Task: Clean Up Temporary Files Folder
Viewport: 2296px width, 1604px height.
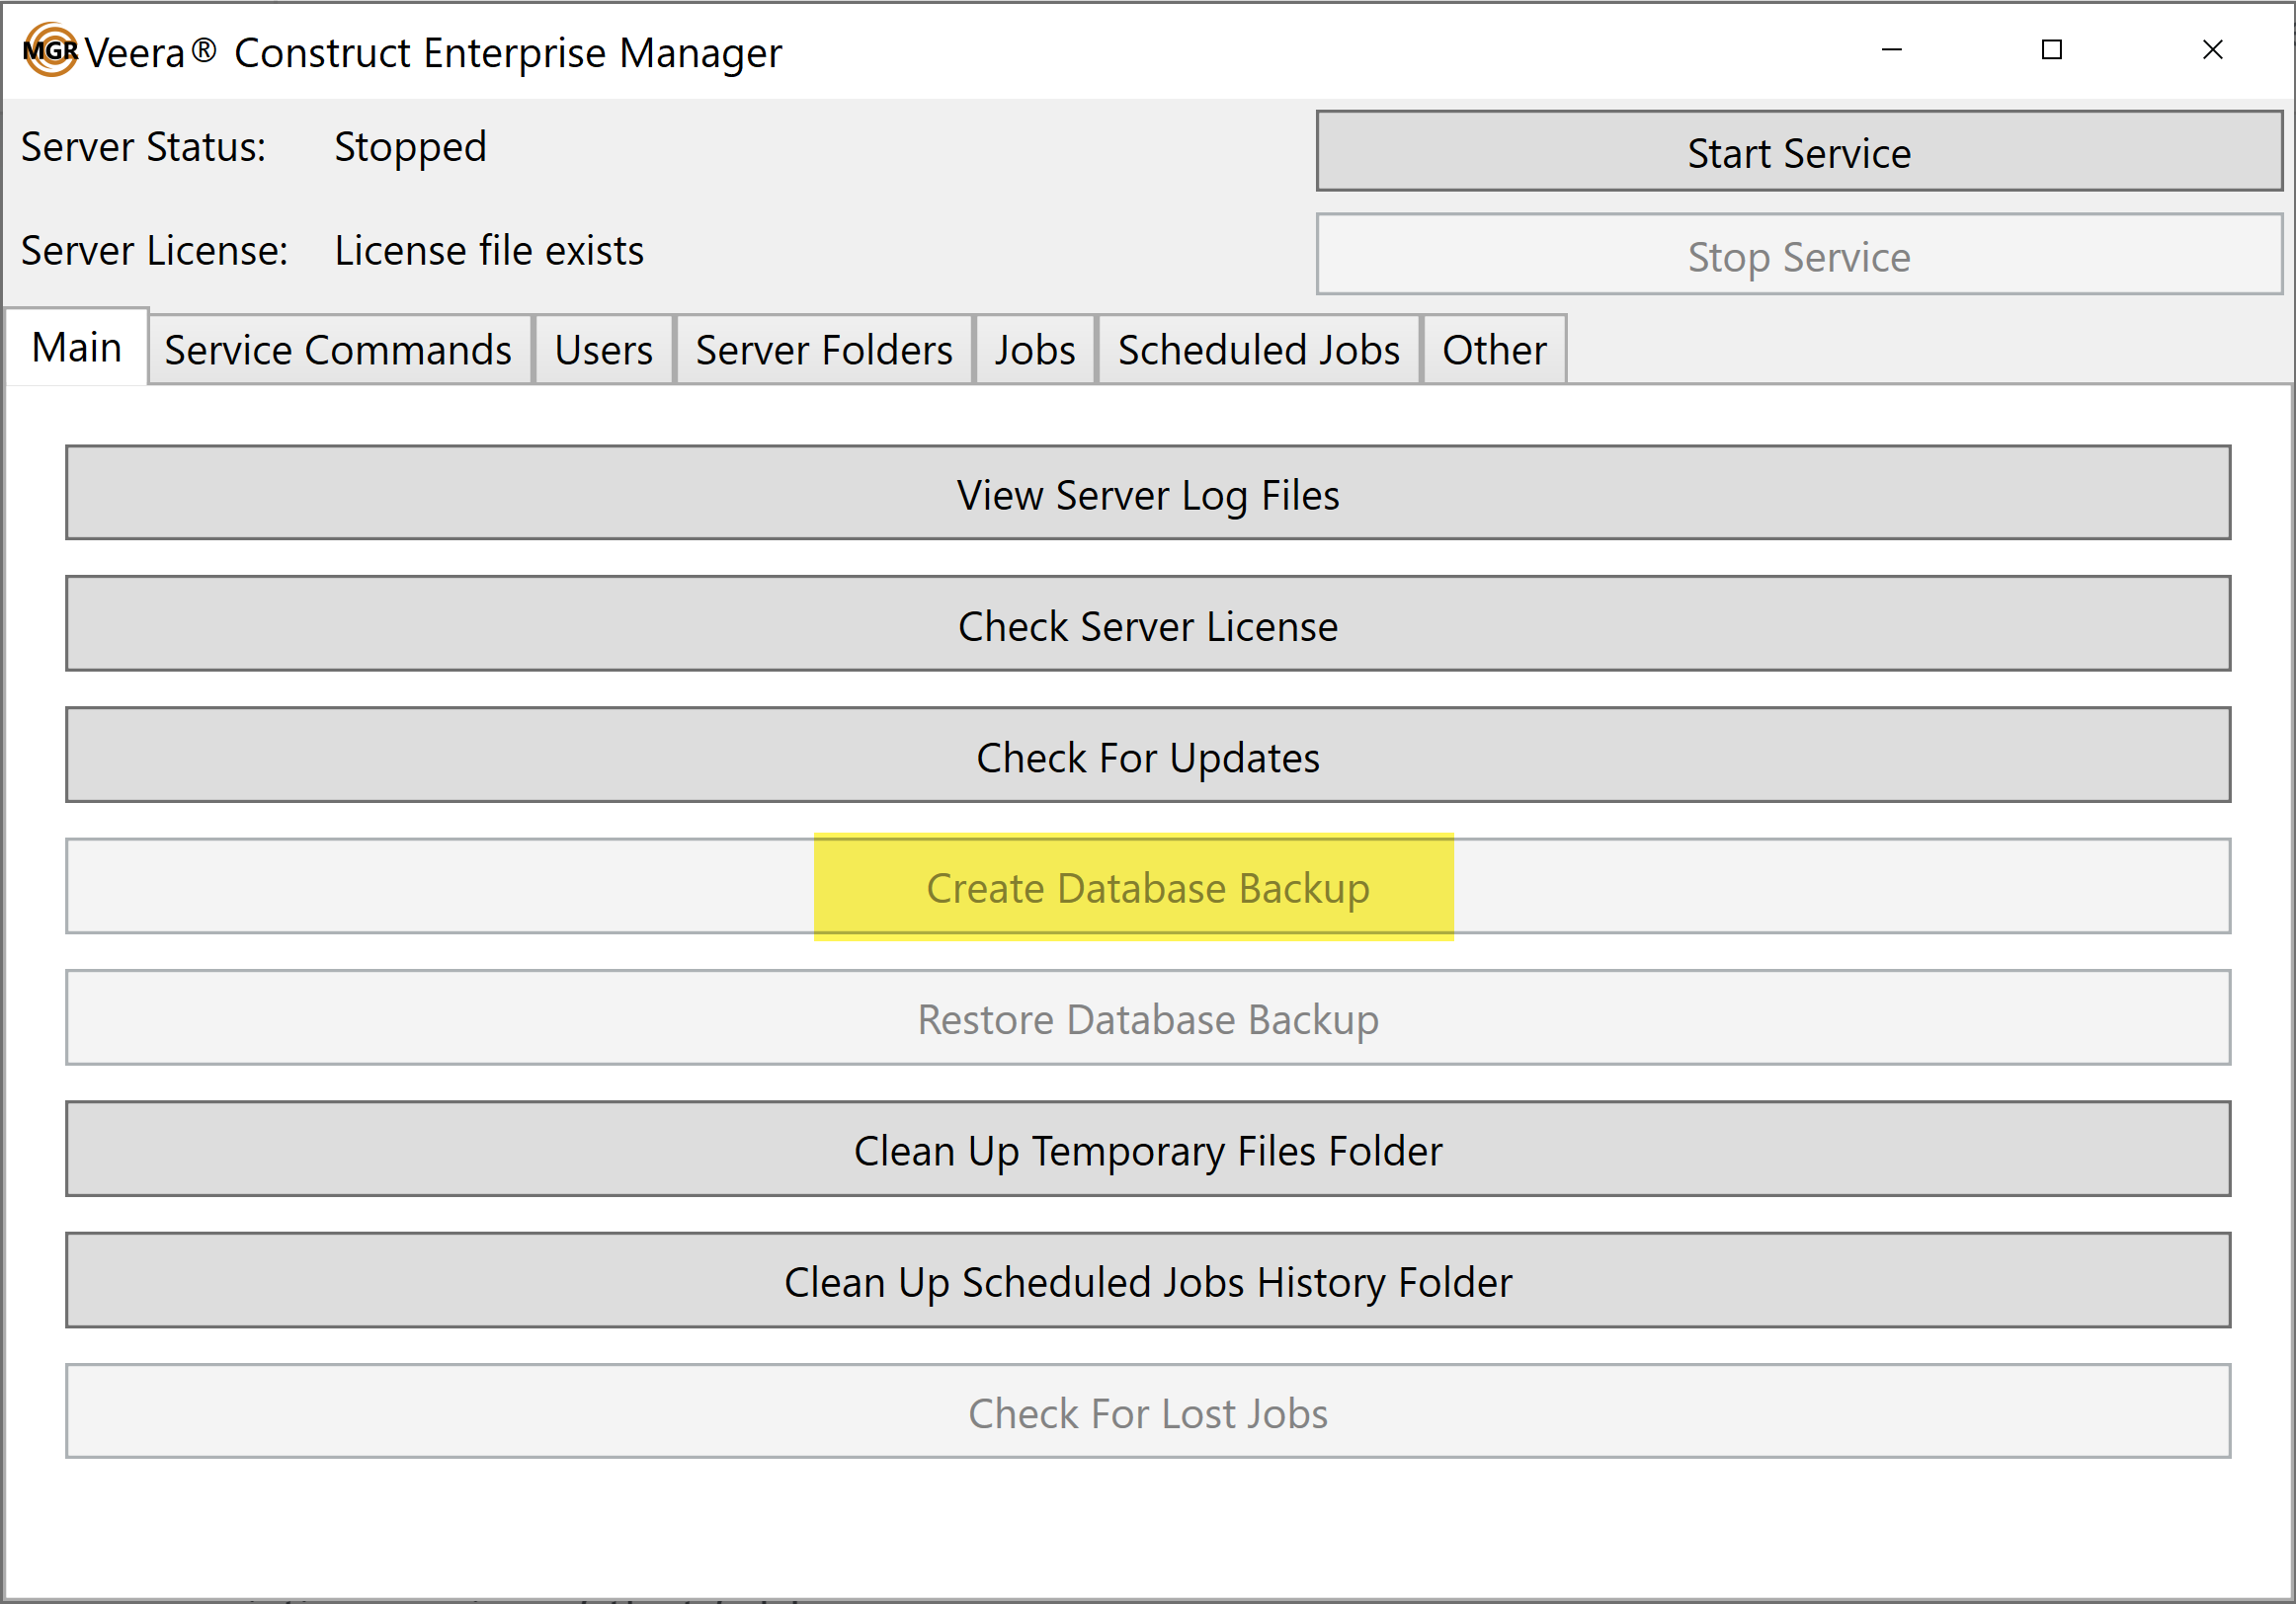Action: (1148, 1150)
